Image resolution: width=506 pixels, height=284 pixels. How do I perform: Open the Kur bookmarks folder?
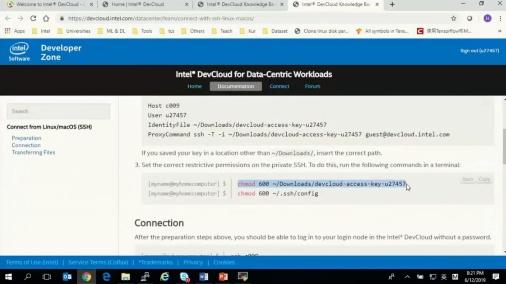[x=248, y=31]
